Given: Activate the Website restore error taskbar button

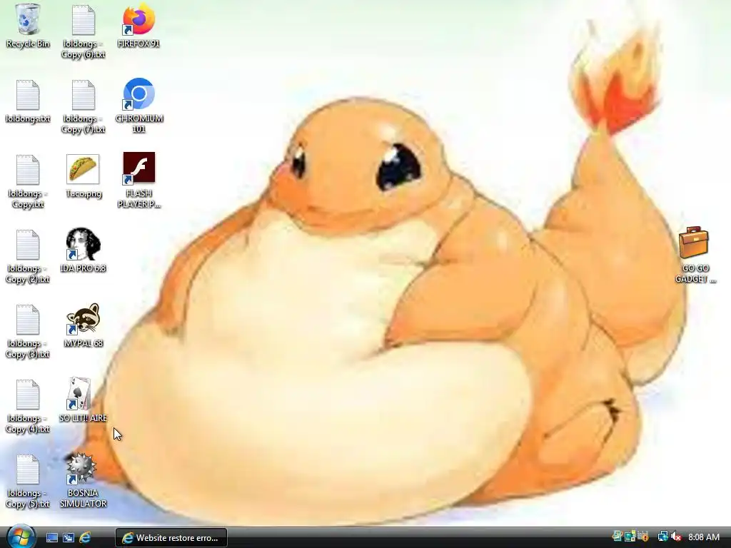Looking at the screenshot, I should [x=171, y=538].
